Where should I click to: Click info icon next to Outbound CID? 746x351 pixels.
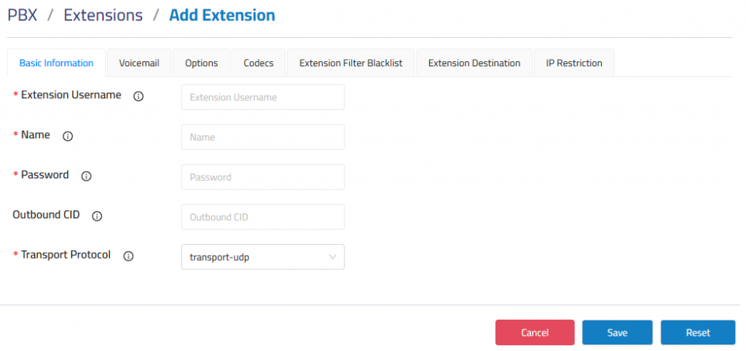pos(97,216)
